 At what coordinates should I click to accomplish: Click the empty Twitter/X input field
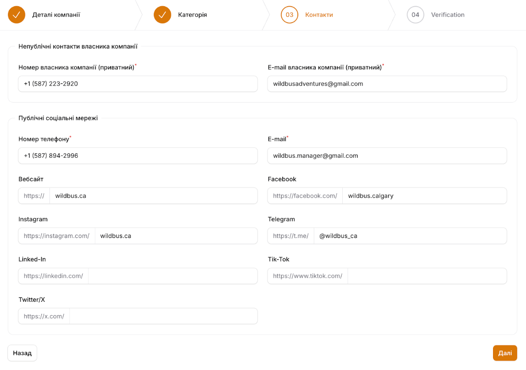coord(163,316)
